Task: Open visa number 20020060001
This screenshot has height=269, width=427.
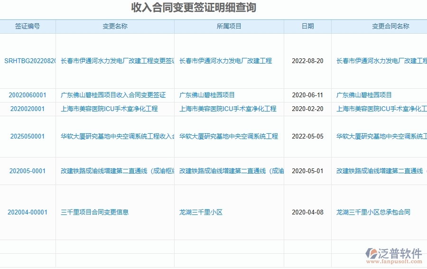Action: (28, 95)
